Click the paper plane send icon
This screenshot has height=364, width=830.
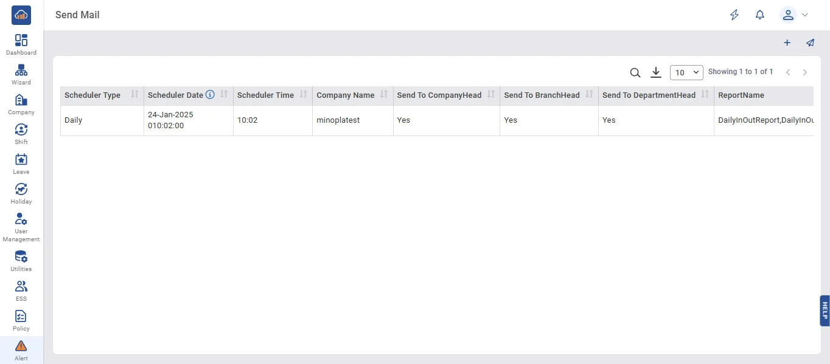point(810,43)
